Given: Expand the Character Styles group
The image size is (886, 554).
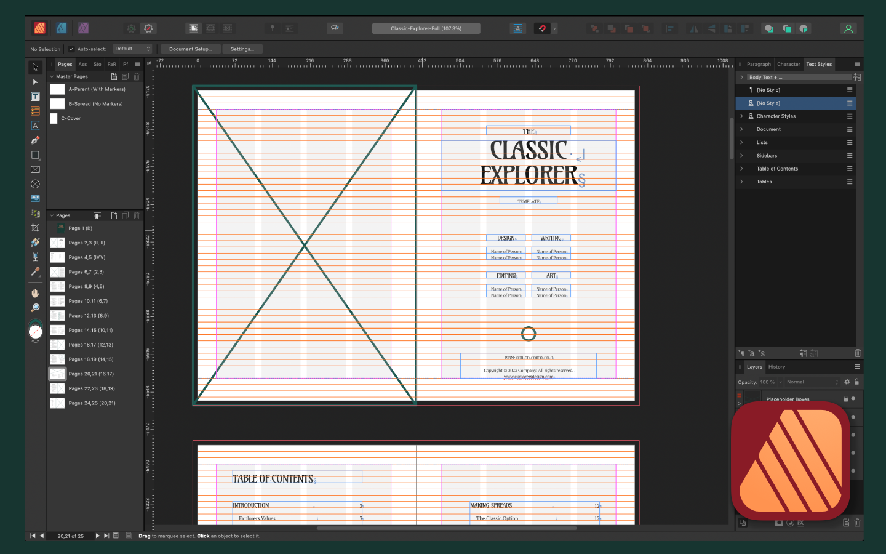Looking at the screenshot, I should pyautogui.click(x=741, y=116).
